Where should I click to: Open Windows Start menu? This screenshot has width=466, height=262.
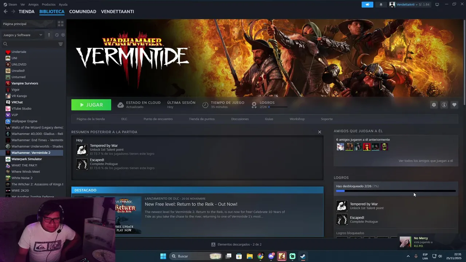[163, 256]
